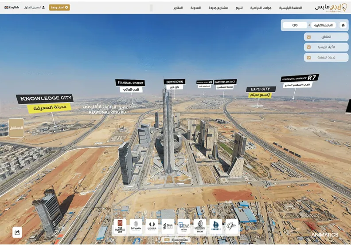Open the جولات افتراضية menu item

(261, 8)
